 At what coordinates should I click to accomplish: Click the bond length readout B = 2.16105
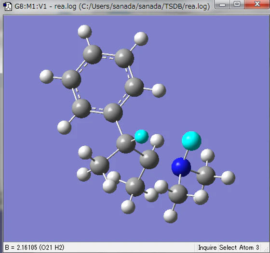click(x=35, y=248)
